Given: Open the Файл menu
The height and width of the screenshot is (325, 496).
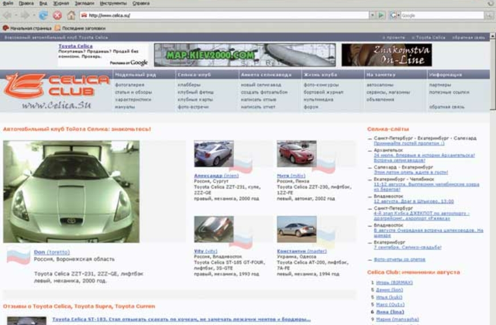Looking at the screenshot, I should point(8,3).
